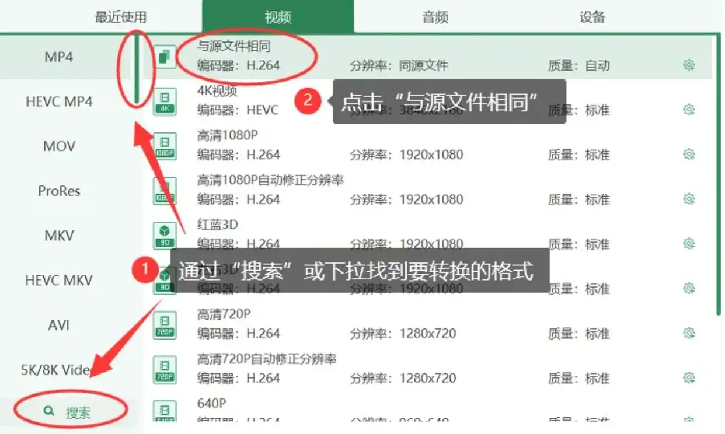This screenshot has height=434, width=725.
Task: Click 分辨率: 同源文件 value
Action: click(x=399, y=65)
